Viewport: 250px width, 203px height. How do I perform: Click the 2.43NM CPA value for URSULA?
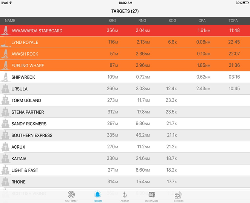pos(203,89)
